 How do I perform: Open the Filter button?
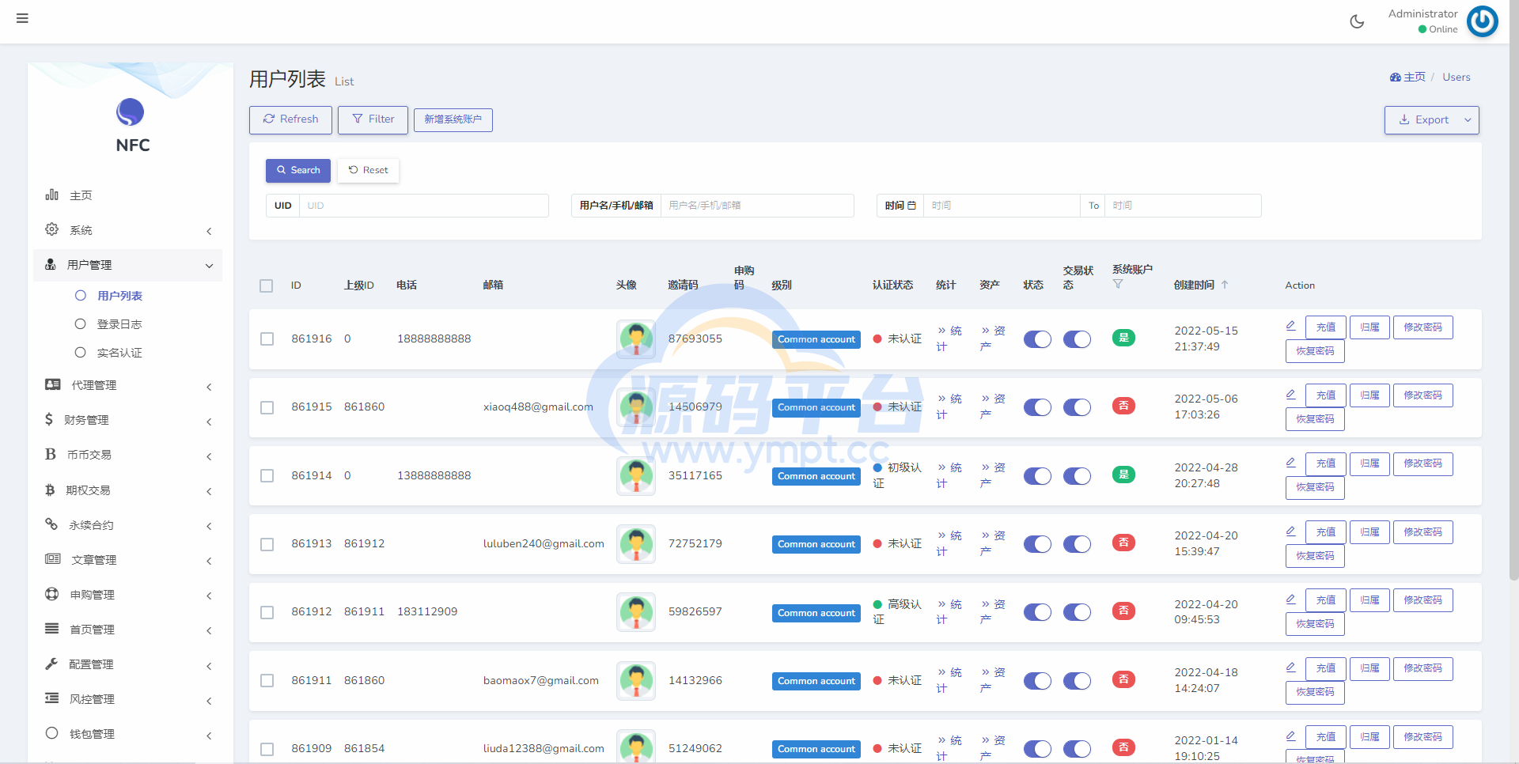[373, 119]
